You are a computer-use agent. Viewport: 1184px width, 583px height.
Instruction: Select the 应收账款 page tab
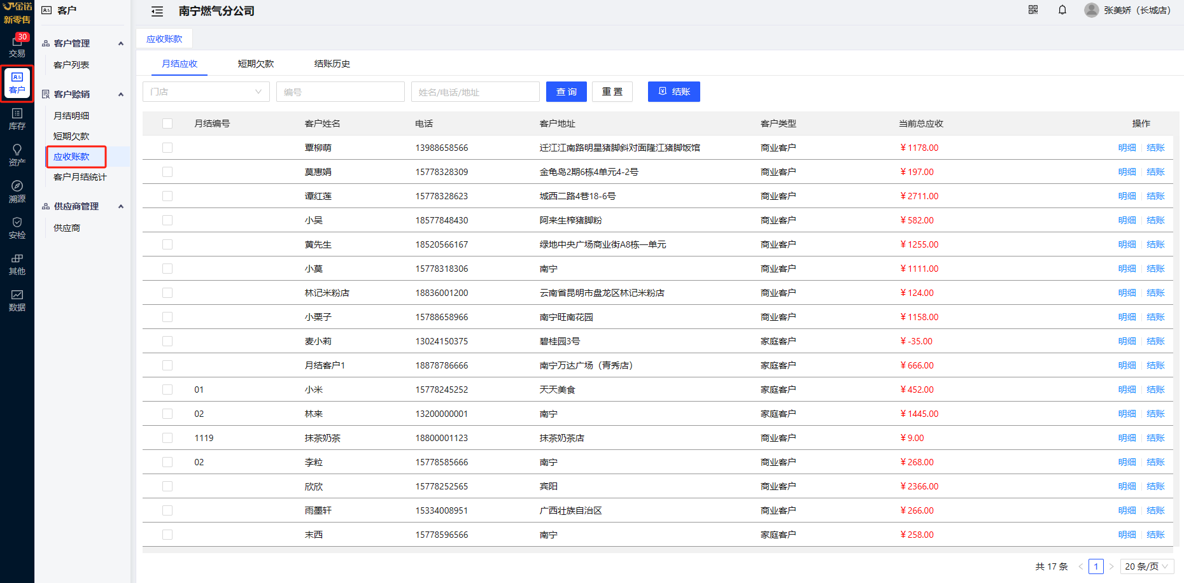pos(164,39)
